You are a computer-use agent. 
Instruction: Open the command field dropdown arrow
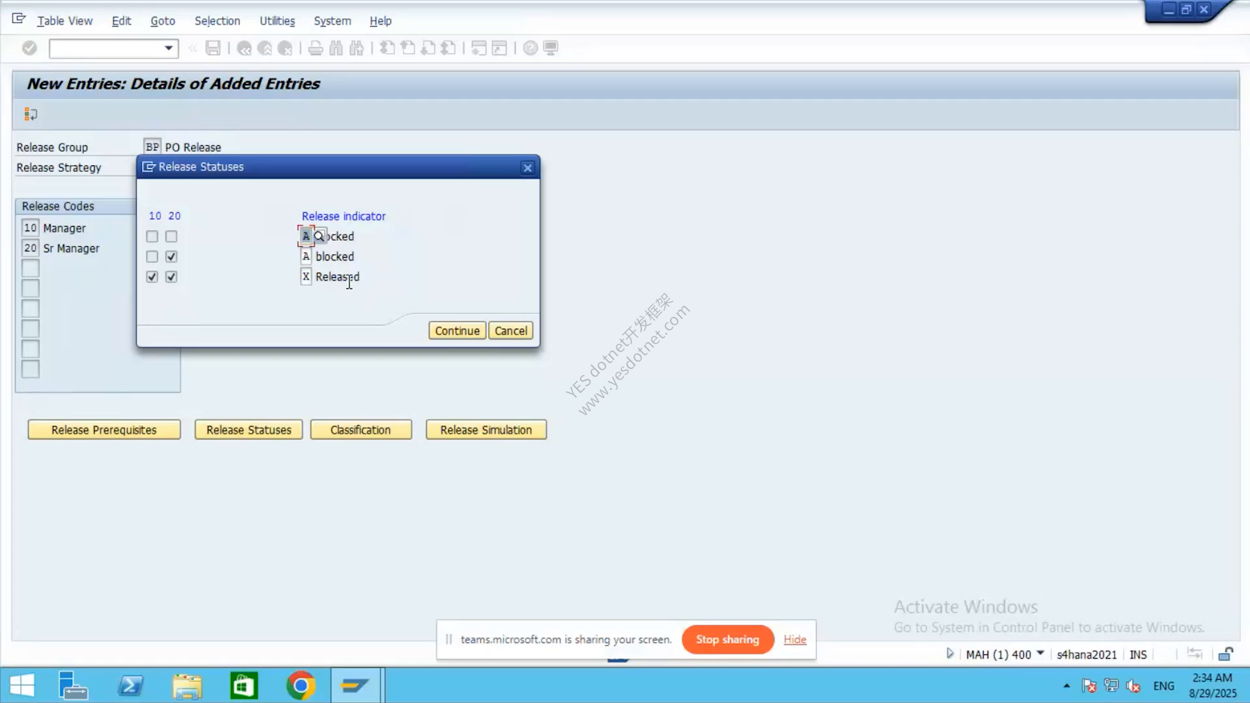tap(169, 48)
